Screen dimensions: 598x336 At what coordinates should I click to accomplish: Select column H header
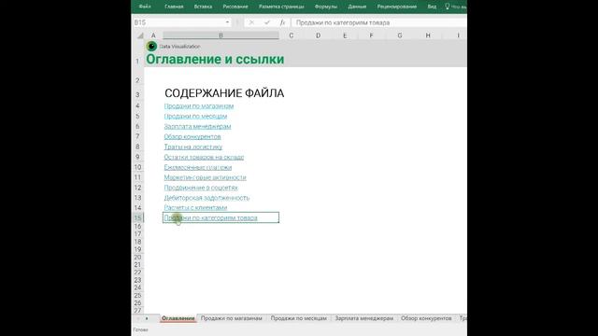pyautogui.click(x=428, y=35)
